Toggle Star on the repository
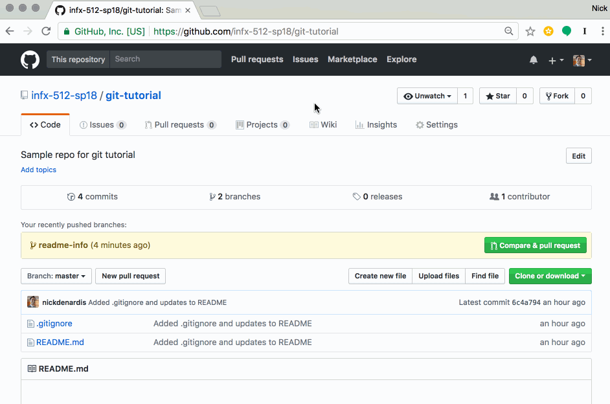This screenshot has width=610, height=404. point(497,95)
